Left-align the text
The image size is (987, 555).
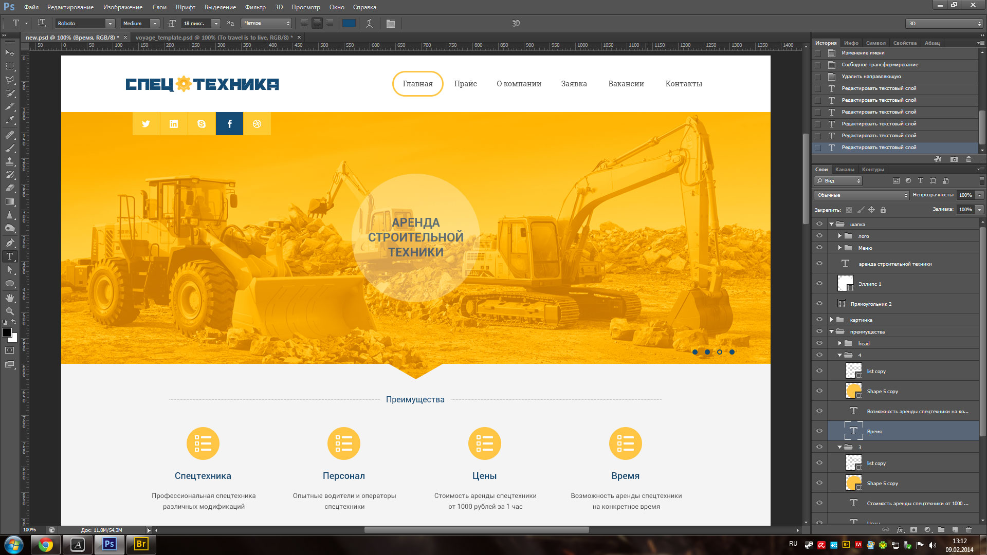tap(305, 23)
